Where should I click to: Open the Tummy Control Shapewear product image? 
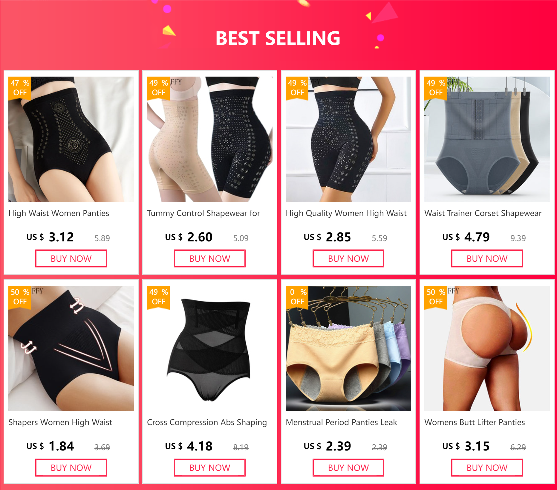coord(210,139)
